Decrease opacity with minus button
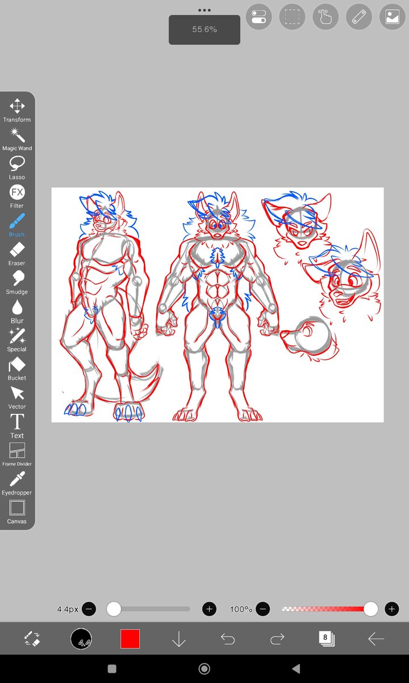 [262, 609]
